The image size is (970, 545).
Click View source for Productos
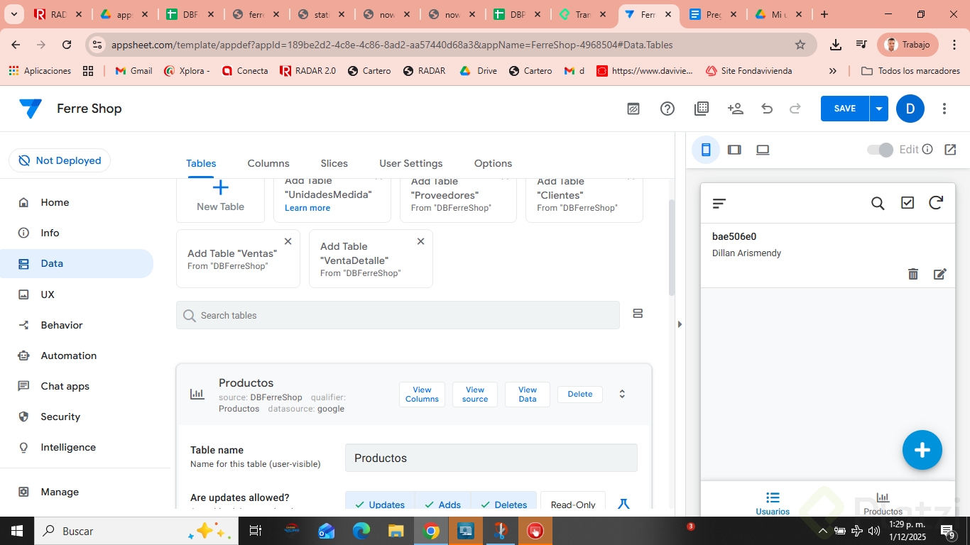[x=475, y=395]
